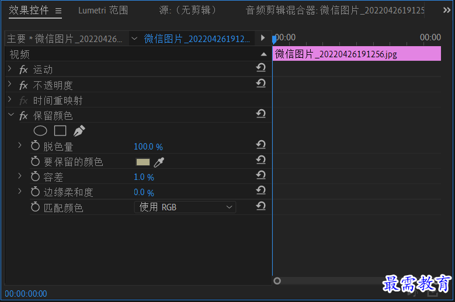Click the 脱色量 value 100.0 %
This screenshot has height=302, width=455.
pos(148,147)
